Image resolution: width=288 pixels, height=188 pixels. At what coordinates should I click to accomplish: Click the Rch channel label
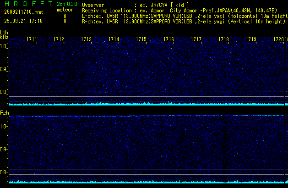[x=4, y=113]
